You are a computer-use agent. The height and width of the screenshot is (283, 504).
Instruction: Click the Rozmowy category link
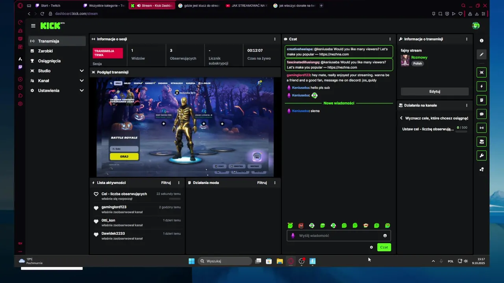(419, 57)
